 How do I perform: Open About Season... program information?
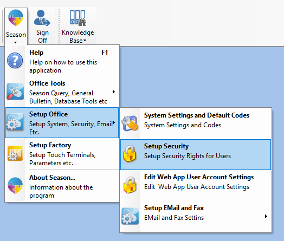pos(62,186)
